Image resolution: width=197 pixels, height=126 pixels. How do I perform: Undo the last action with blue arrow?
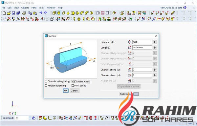(x=41, y=13)
